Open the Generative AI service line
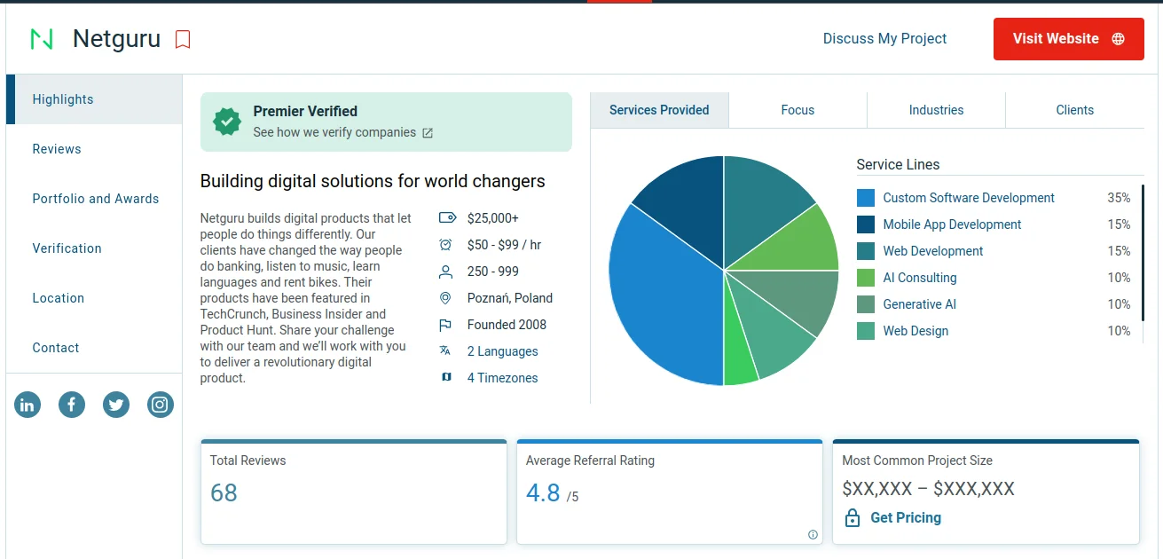The width and height of the screenshot is (1163, 559). point(920,304)
